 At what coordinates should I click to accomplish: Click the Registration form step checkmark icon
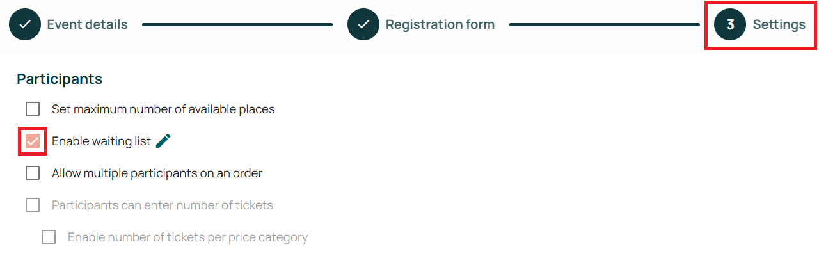coord(363,25)
